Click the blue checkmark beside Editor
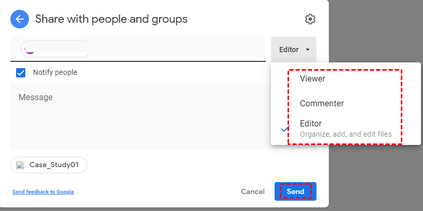Screen dimensions: 423x211 284,129
